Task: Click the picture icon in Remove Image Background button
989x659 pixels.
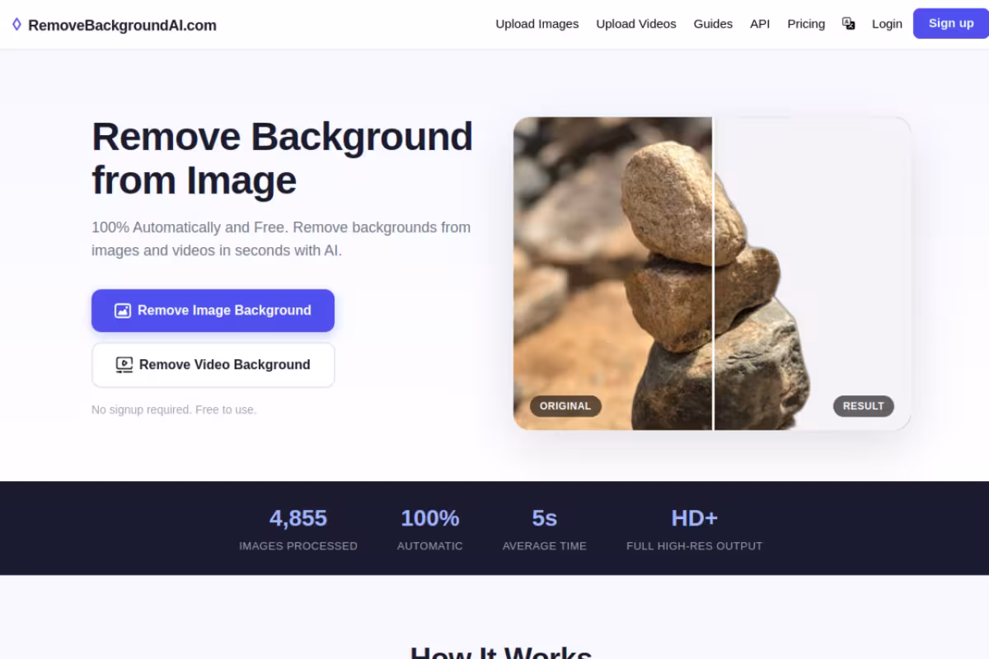Action: 123,311
